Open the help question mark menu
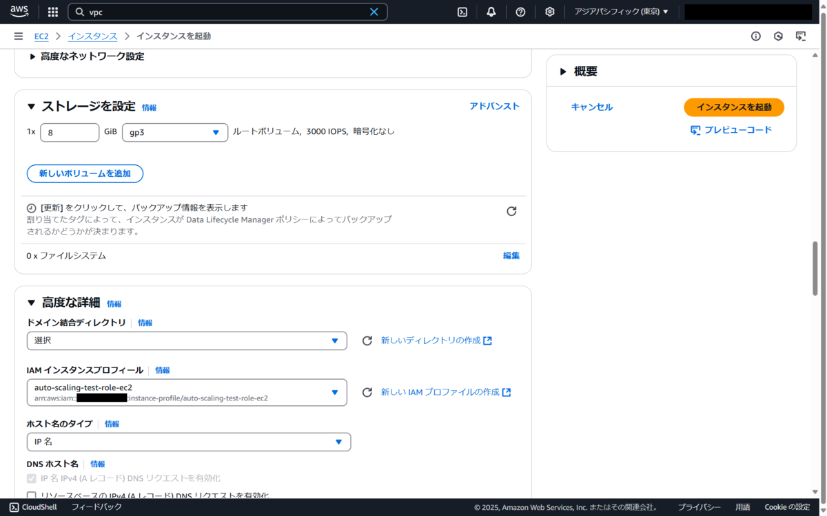 pos(520,12)
